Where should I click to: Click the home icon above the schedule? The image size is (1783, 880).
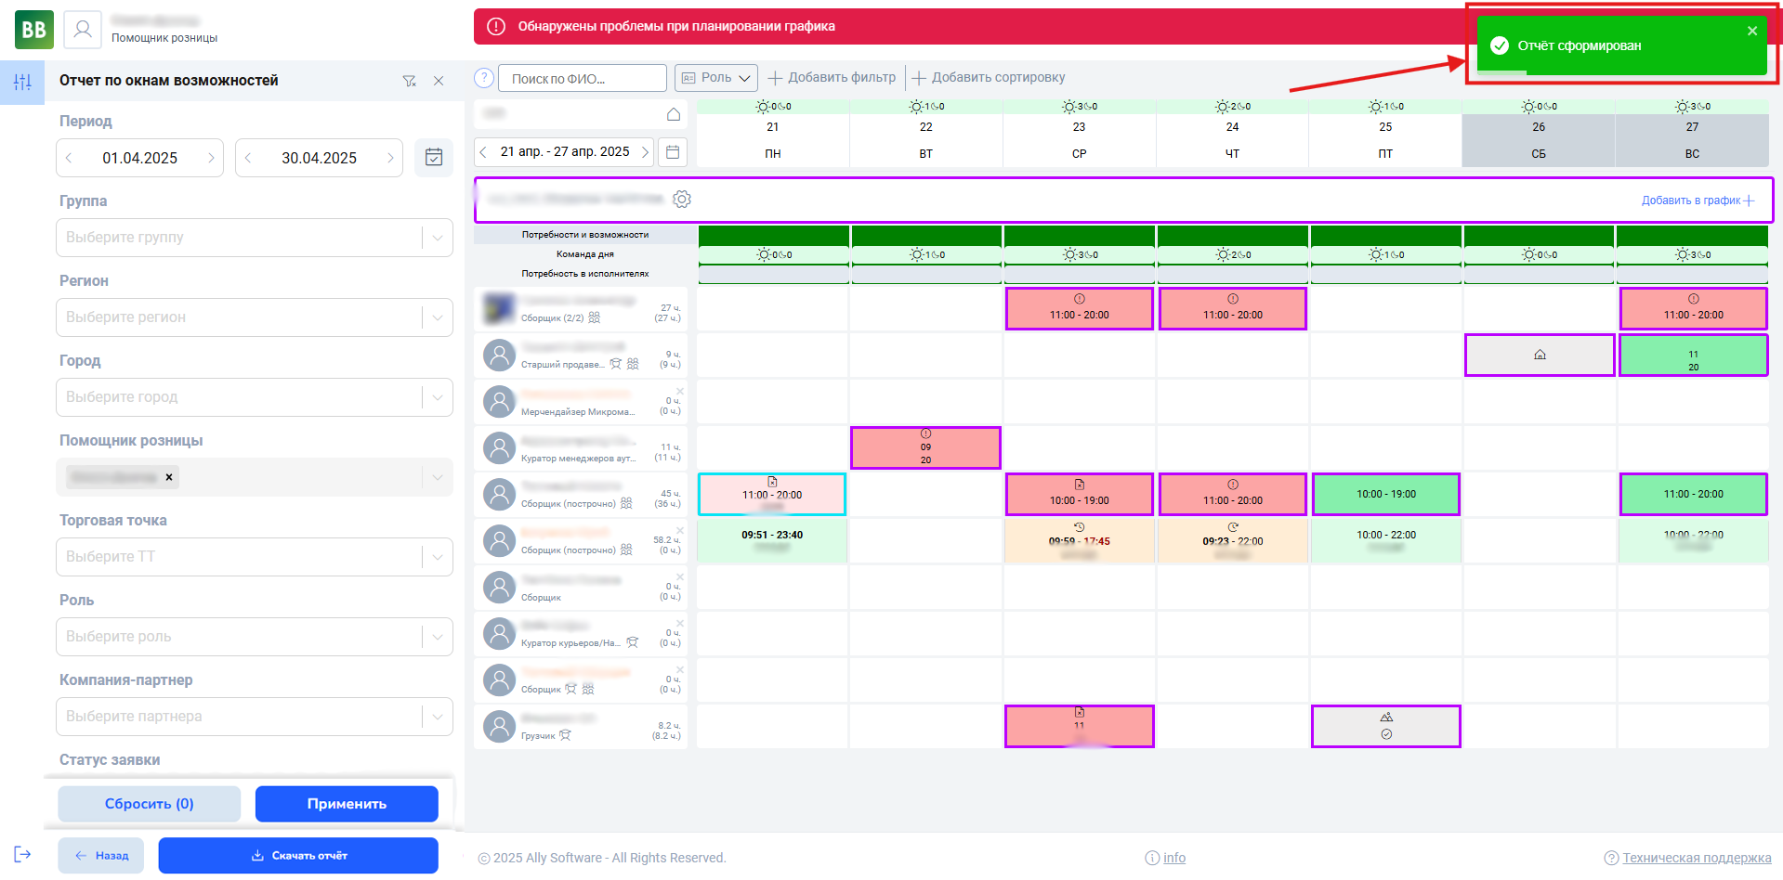(x=674, y=114)
